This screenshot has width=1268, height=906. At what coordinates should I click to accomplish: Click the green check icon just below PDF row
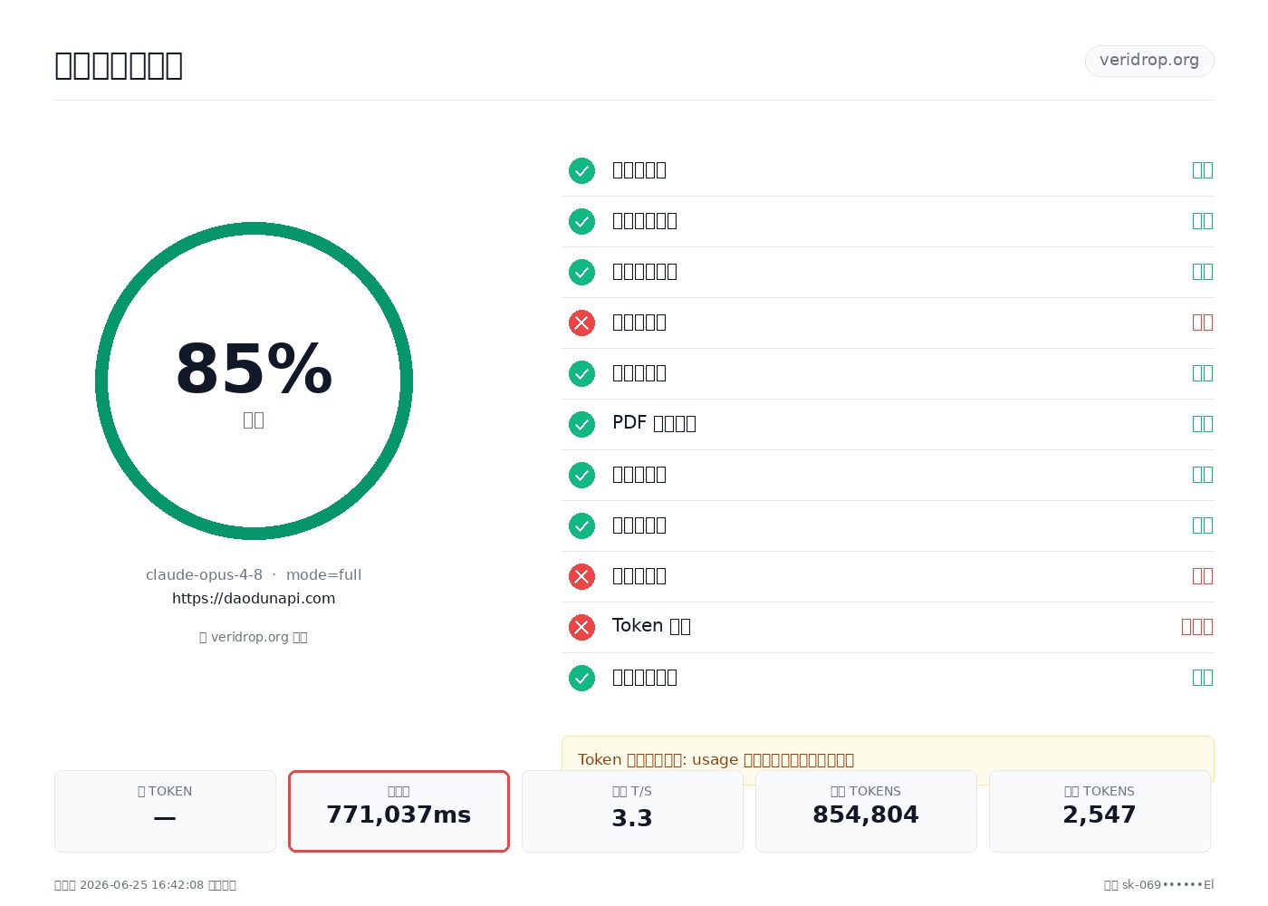(x=581, y=475)
